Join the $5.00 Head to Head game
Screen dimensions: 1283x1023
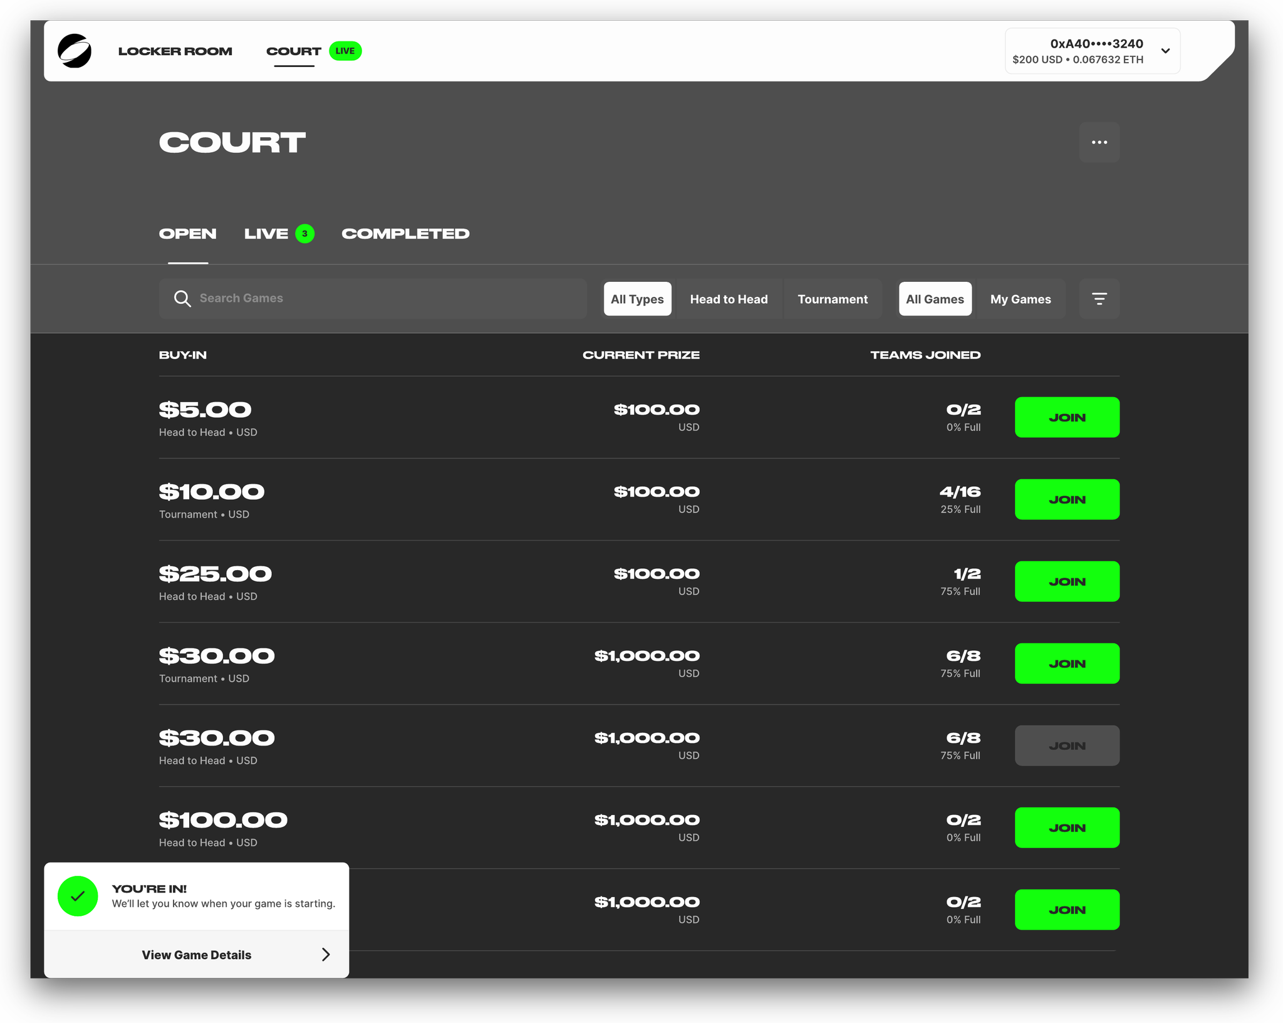point(1067,417)
